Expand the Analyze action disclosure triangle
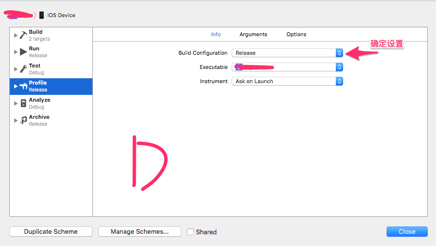The height and width of the screenshot is (246, 436). coord(16,103)
